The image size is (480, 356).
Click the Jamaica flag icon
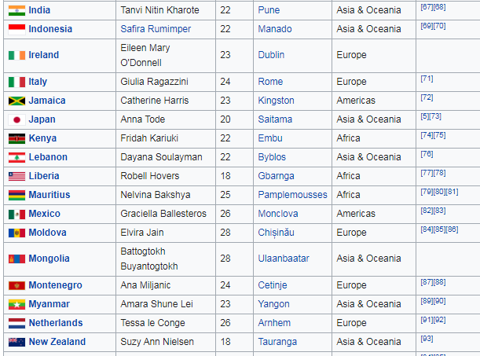point(16,101)
